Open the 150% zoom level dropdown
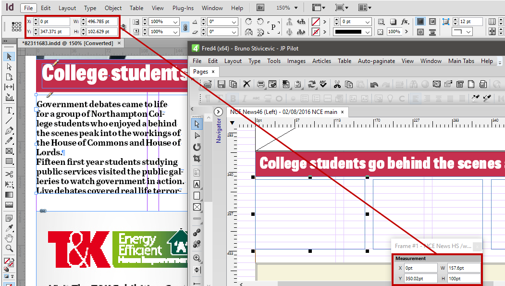 pos(296,8)
